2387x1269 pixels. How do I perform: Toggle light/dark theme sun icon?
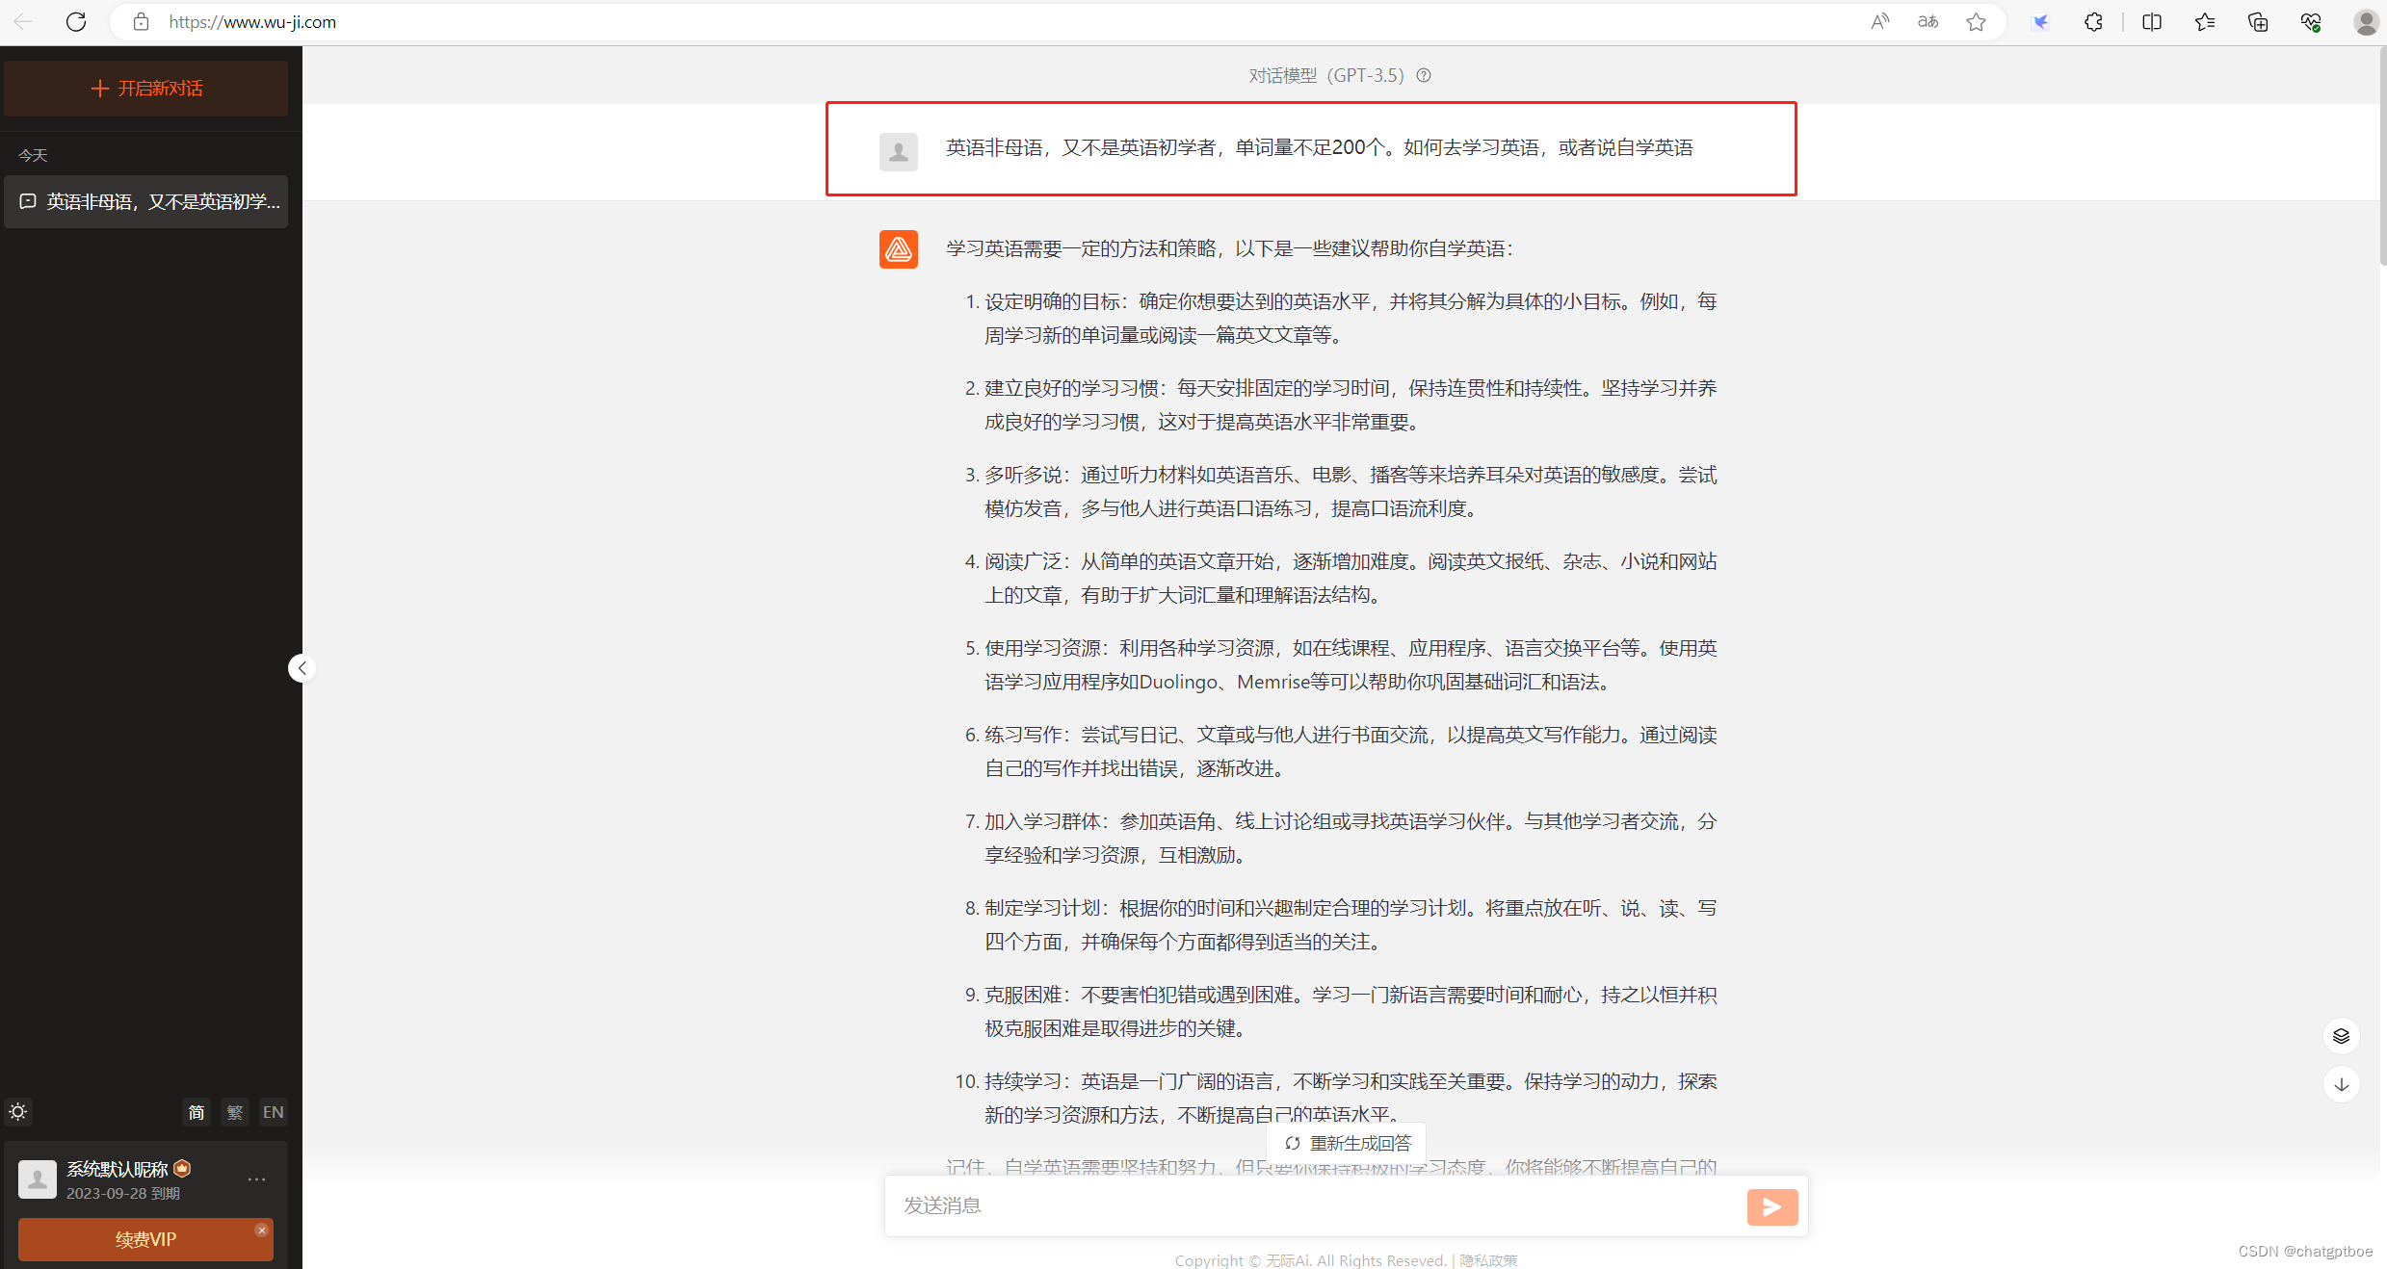coord(18,1112)
